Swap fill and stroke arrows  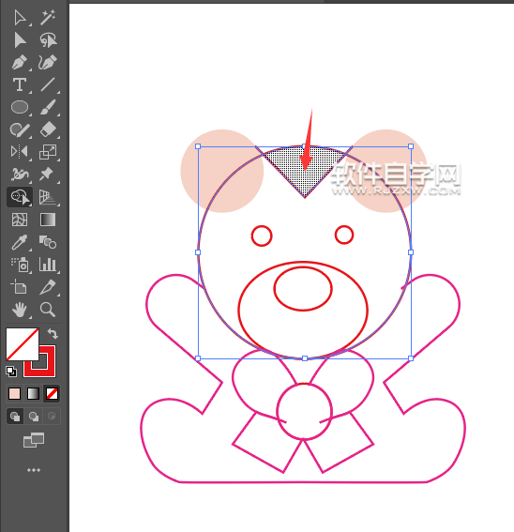click(53, 334)
